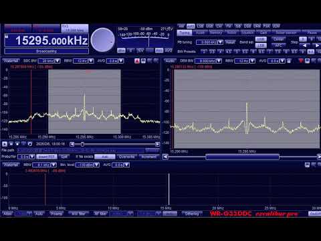
Task: Switch S-meter units to µV
Action: pyautogui.click(x=140, y=51)
